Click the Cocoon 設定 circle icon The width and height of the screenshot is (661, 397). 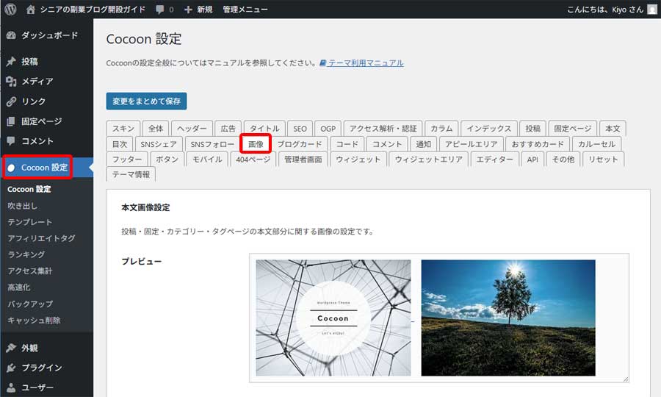tap(11, 168)
